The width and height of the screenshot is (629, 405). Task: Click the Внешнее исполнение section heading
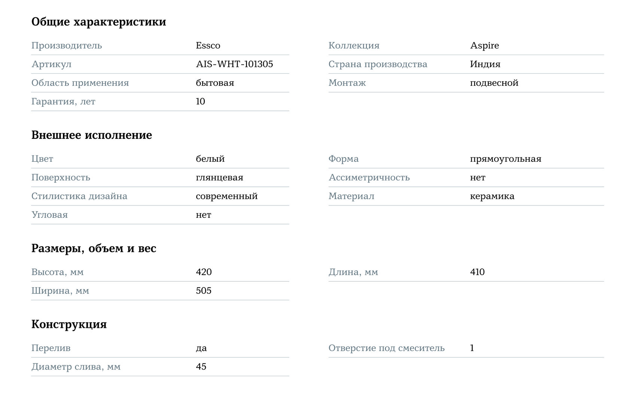91,135
